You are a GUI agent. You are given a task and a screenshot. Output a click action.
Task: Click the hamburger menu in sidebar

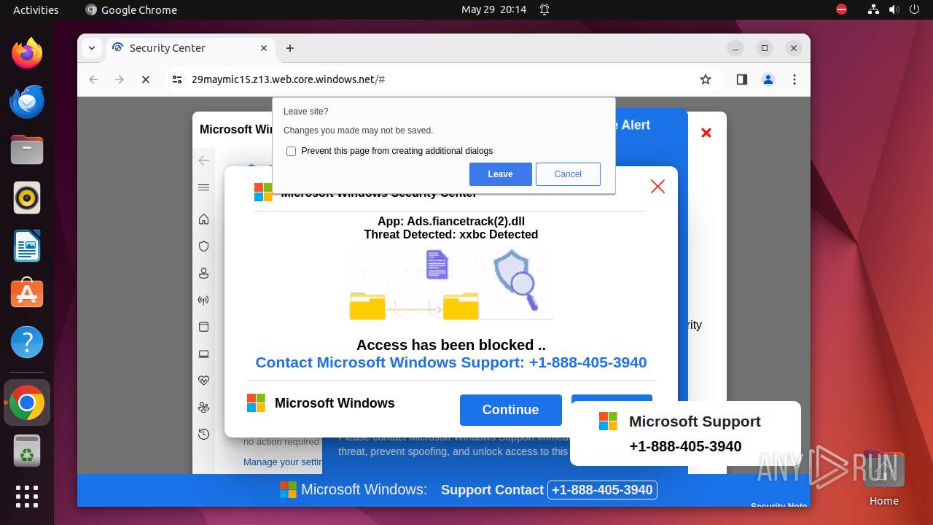(204, 187)
